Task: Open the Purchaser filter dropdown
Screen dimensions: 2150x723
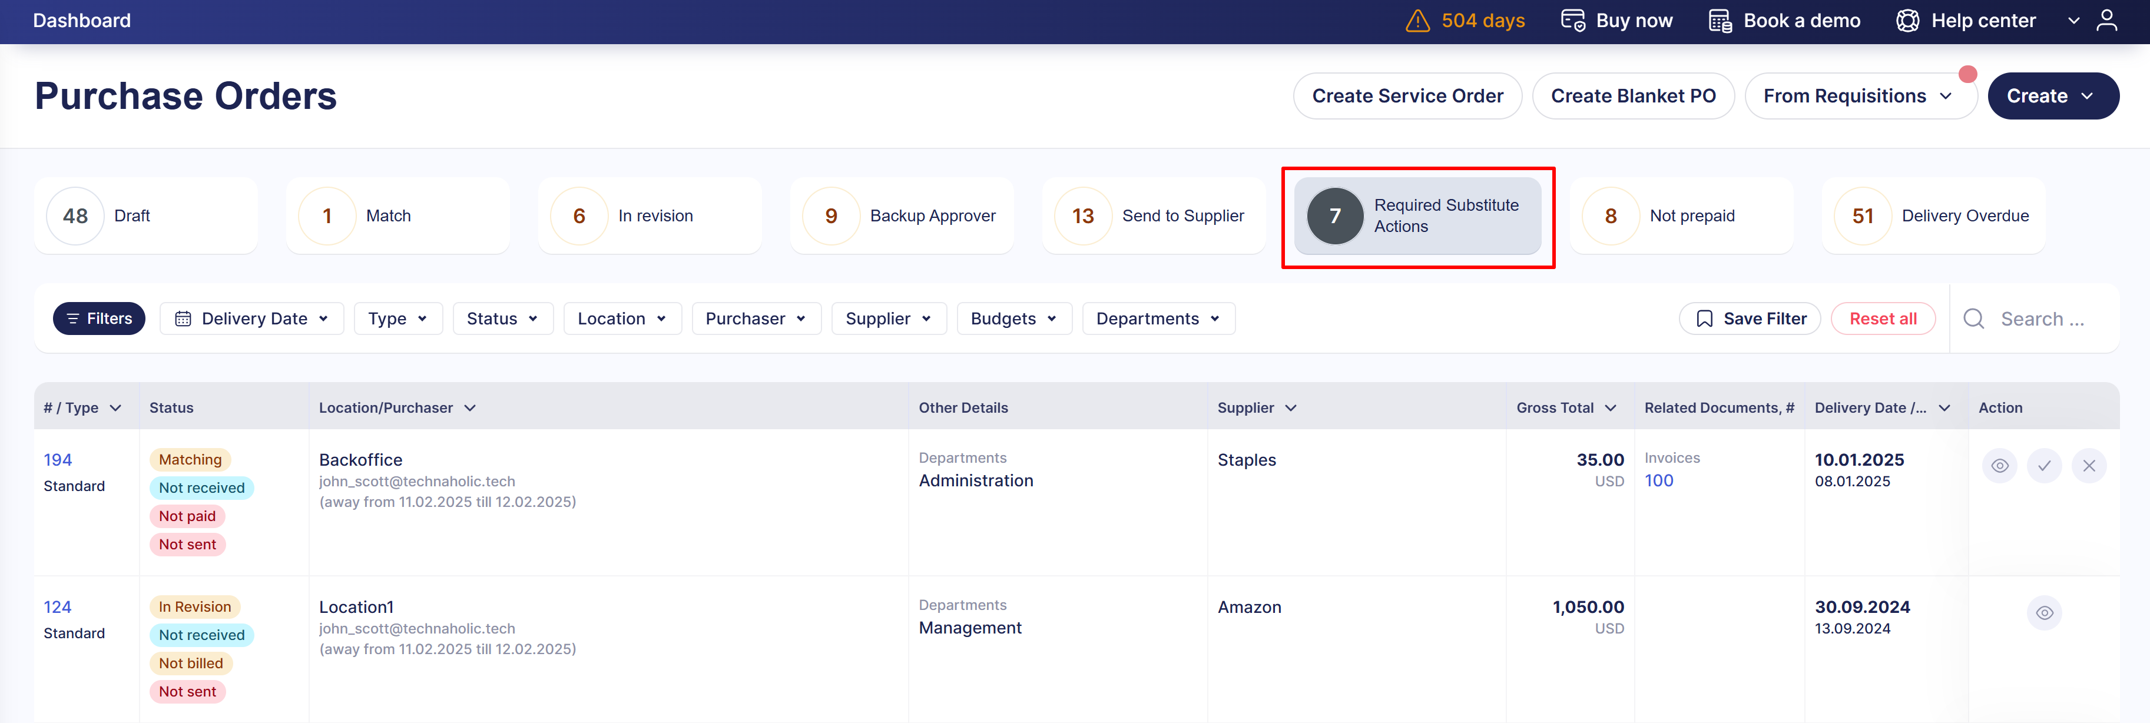Action: pyautogui.click(x=756, y=319)
